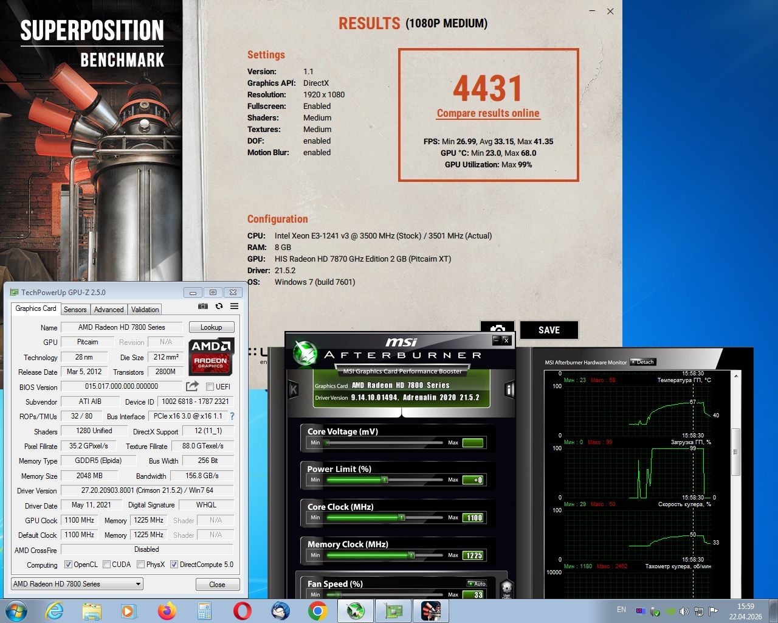
Task: Open the Windows Start menu
Action: coord(16,610)
